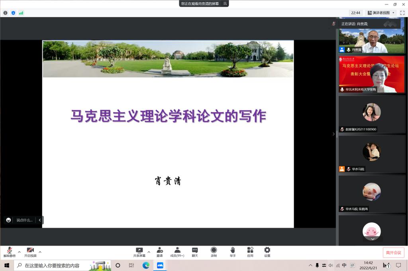Open the 演讲者视图 view layout dropdown

[x=381, y=13]
